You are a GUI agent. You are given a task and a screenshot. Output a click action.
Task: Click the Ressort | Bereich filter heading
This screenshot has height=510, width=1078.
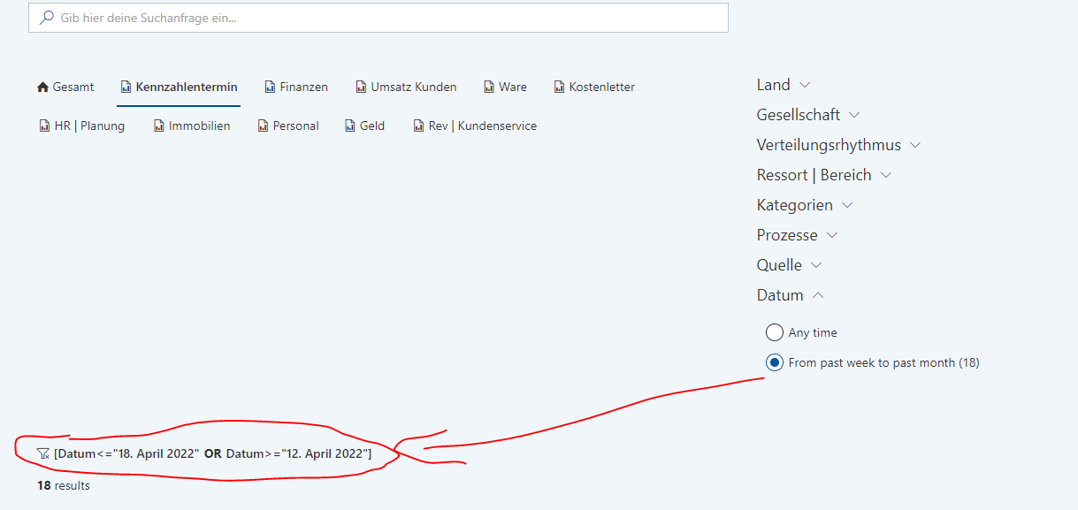pos(814,175)
